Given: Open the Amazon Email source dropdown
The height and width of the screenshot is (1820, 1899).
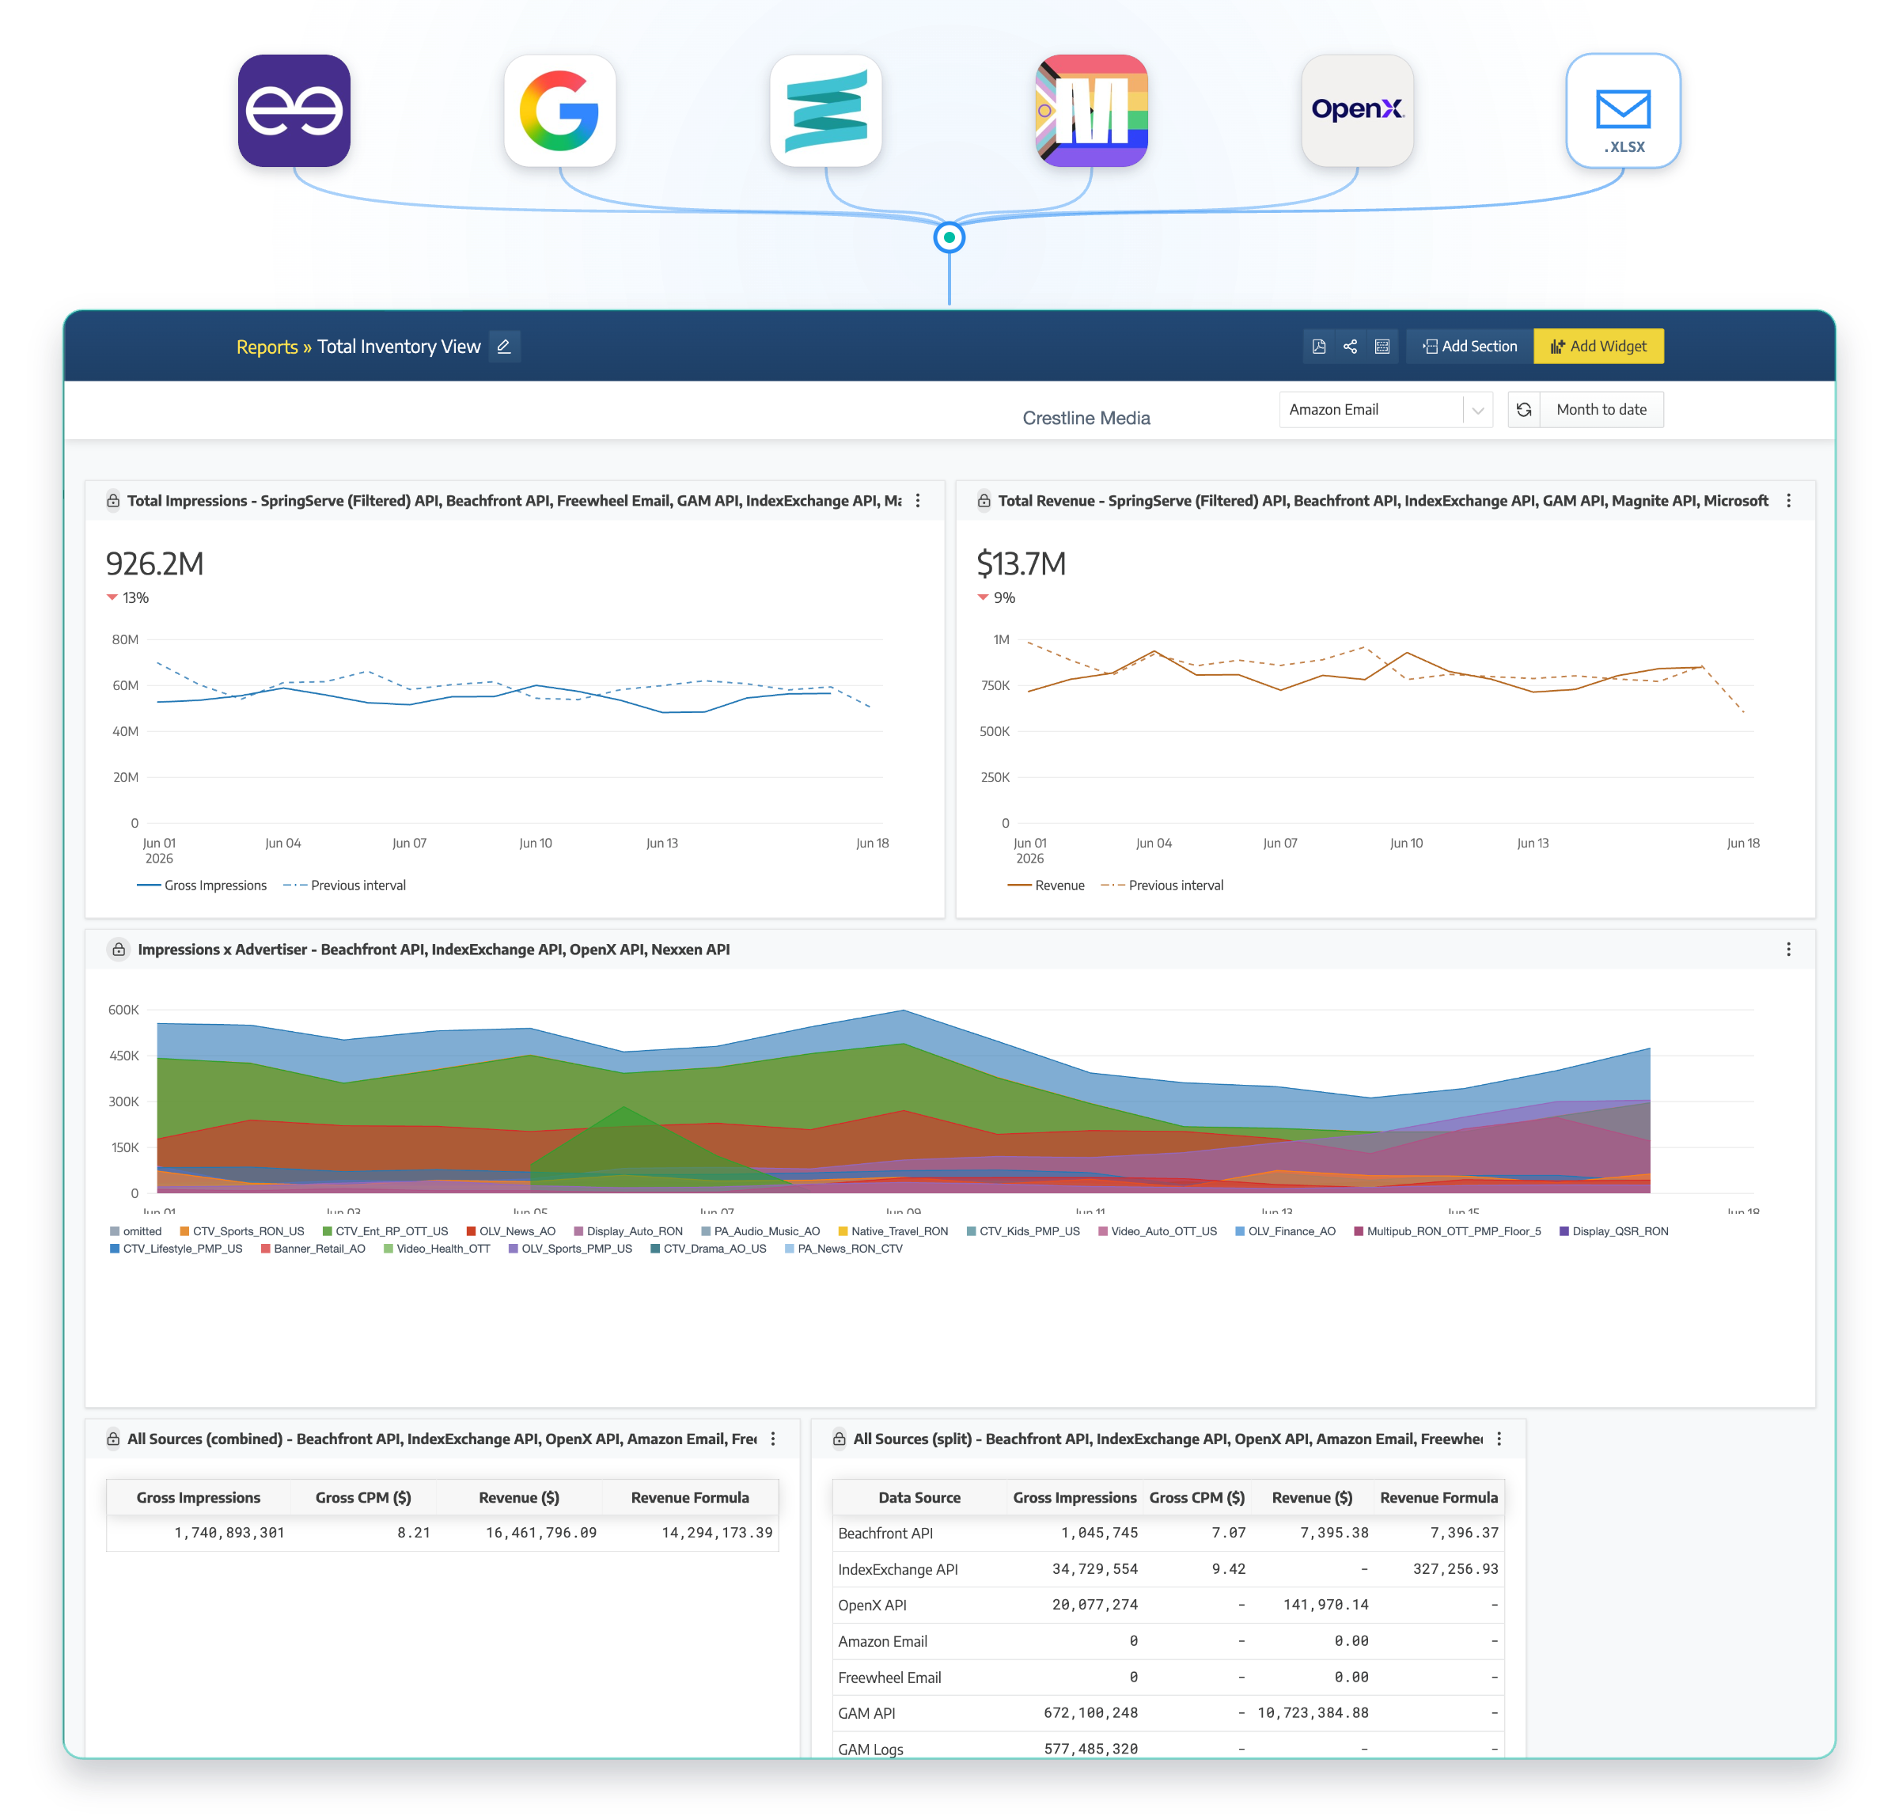Looking at the screenshot, I should coord(1385,410).
